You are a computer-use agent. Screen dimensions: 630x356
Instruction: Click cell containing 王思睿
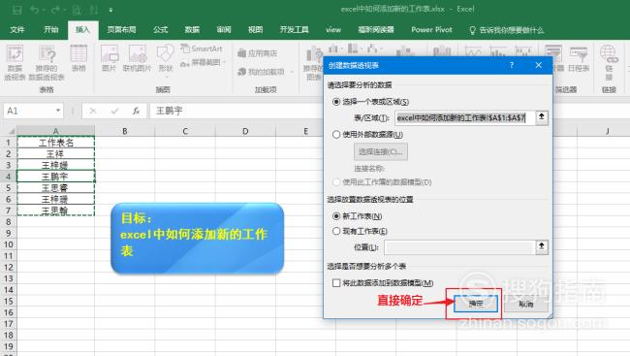pyautogui.click(x=56, y=188)
